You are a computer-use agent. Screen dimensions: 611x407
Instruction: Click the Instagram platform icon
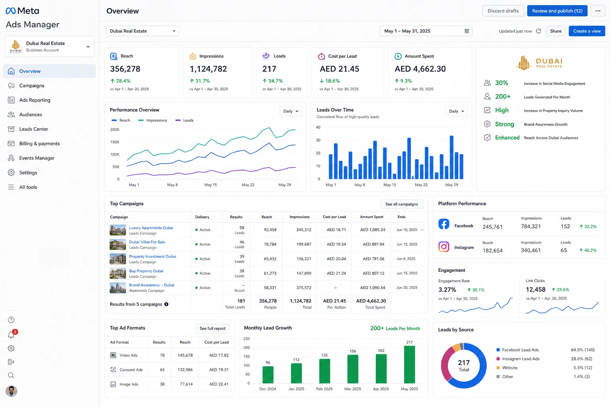[x=444, y=247]
